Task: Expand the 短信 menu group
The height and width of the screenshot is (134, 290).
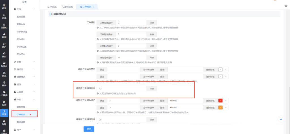Action: click(34, 84)
